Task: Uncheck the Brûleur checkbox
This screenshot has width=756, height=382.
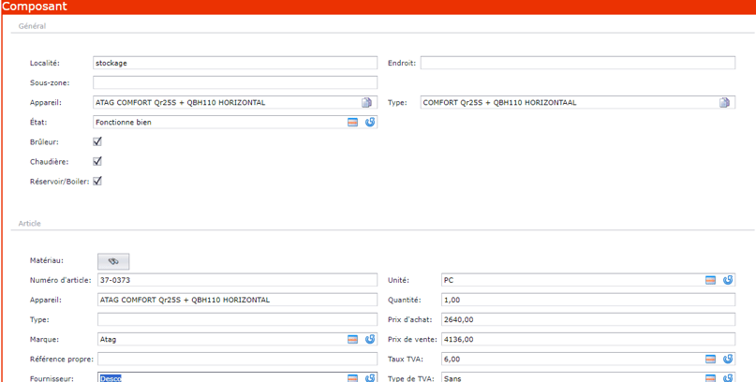Action: click(97, 141)
